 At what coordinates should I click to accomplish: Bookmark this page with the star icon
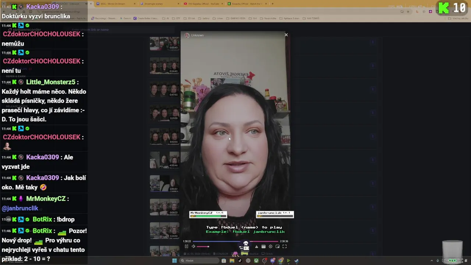pos(408,11)
